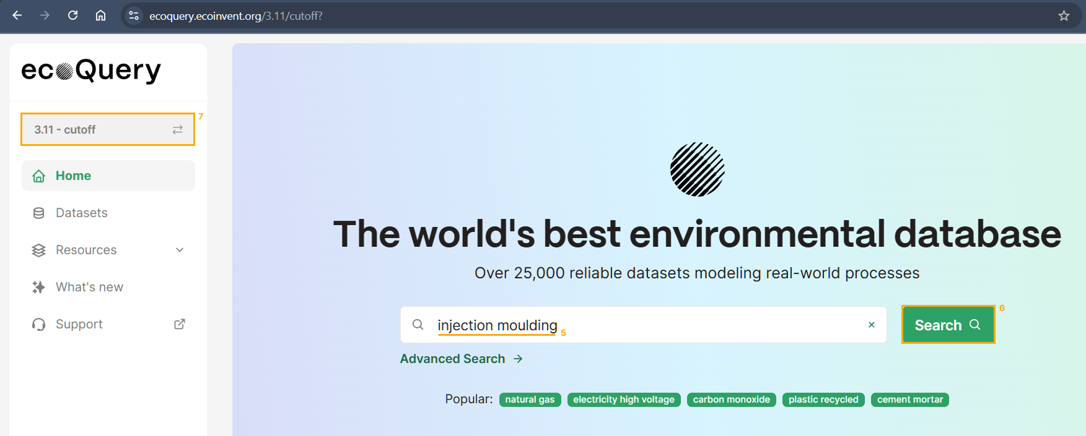The height and width of the screenshot is (436, 1086).
Task: Go to Home in the sidebar
Action: coord(108,176)
